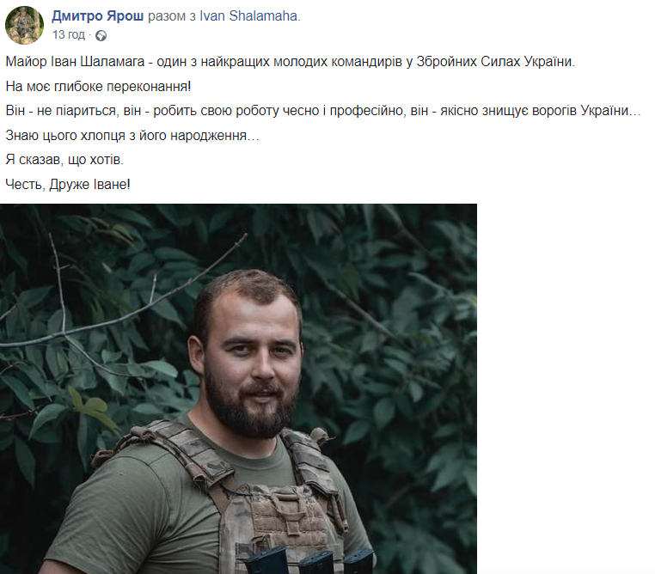Click the line Я сказав, що хотів
655x574 pixels.
tap(64, 160)
